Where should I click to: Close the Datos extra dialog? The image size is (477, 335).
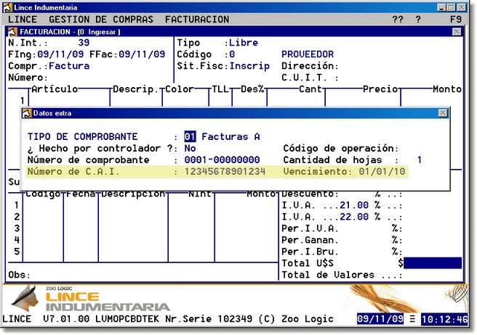[443, 113]
